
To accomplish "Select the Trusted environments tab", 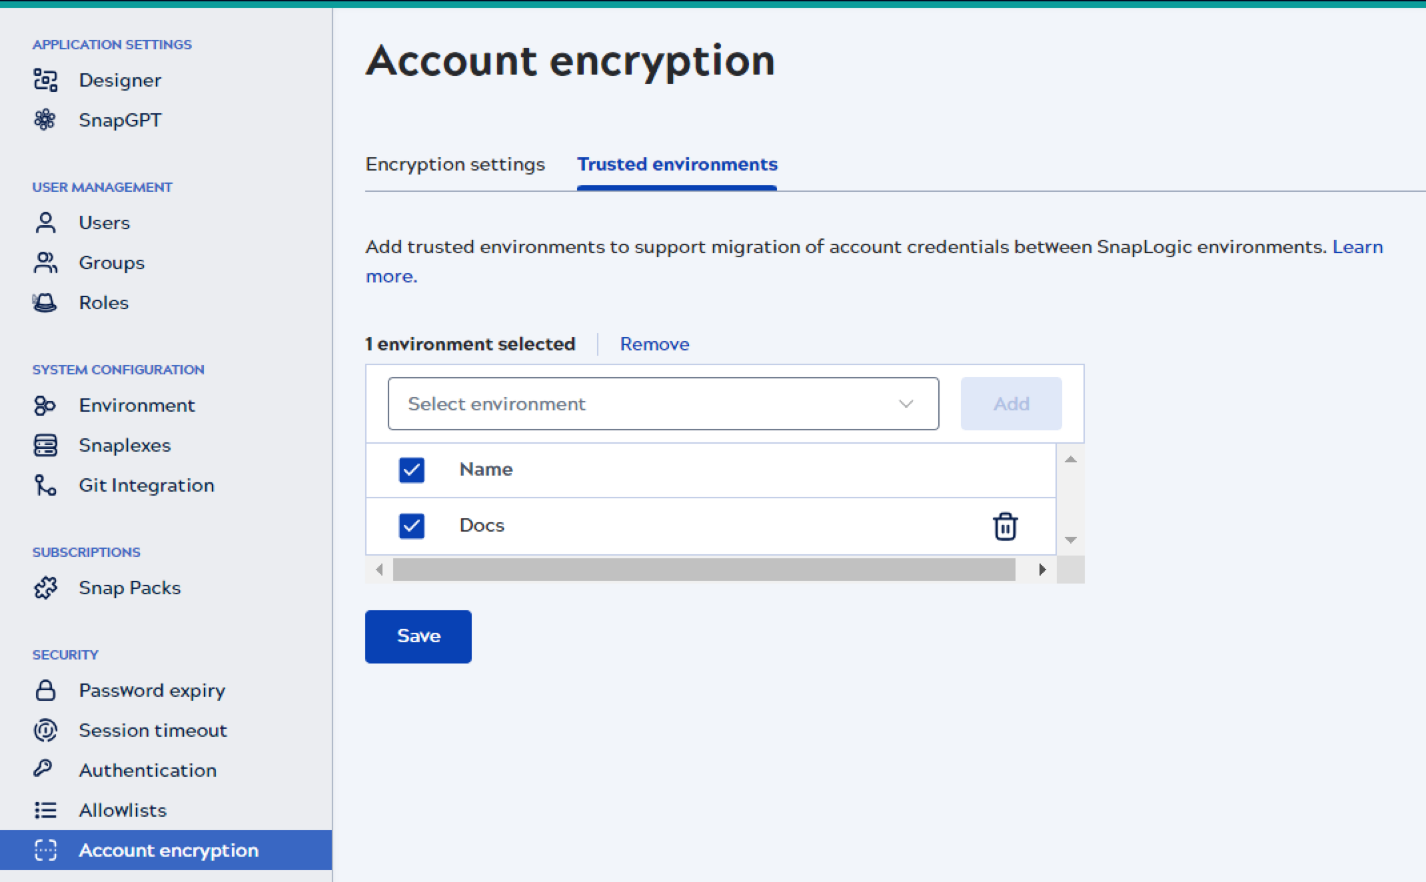I will coord(677,164).
